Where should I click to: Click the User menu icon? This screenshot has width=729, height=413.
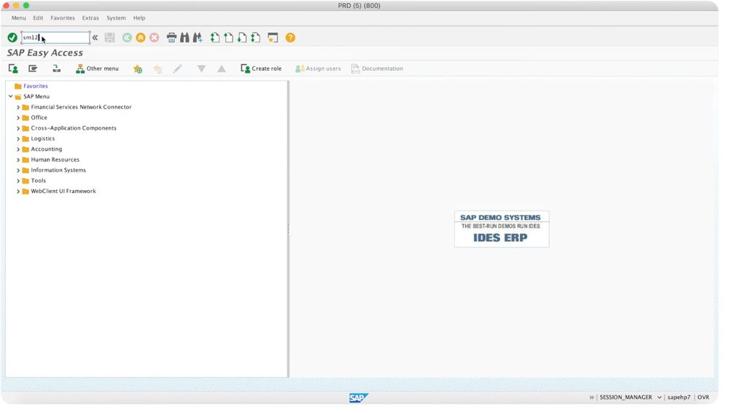point(13,68)
